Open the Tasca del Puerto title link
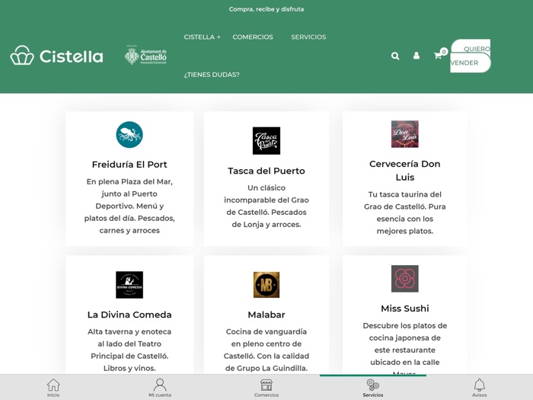The width and height of the screenshot is (533, 400). 266,171
